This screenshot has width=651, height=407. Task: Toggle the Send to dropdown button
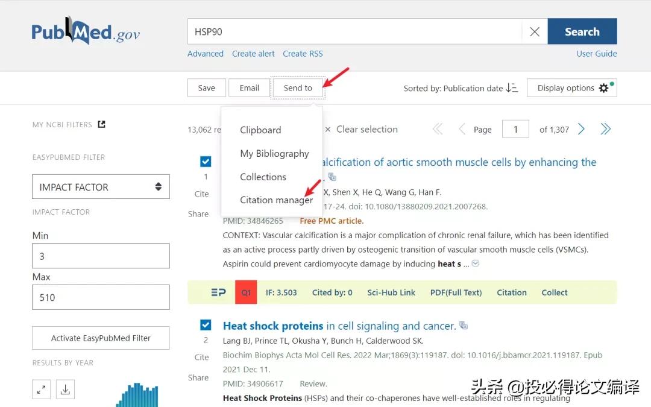pyautogui.click(x=298, y=88)
